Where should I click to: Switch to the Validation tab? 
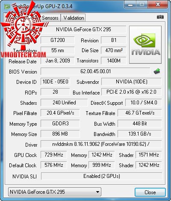[74, 18]
